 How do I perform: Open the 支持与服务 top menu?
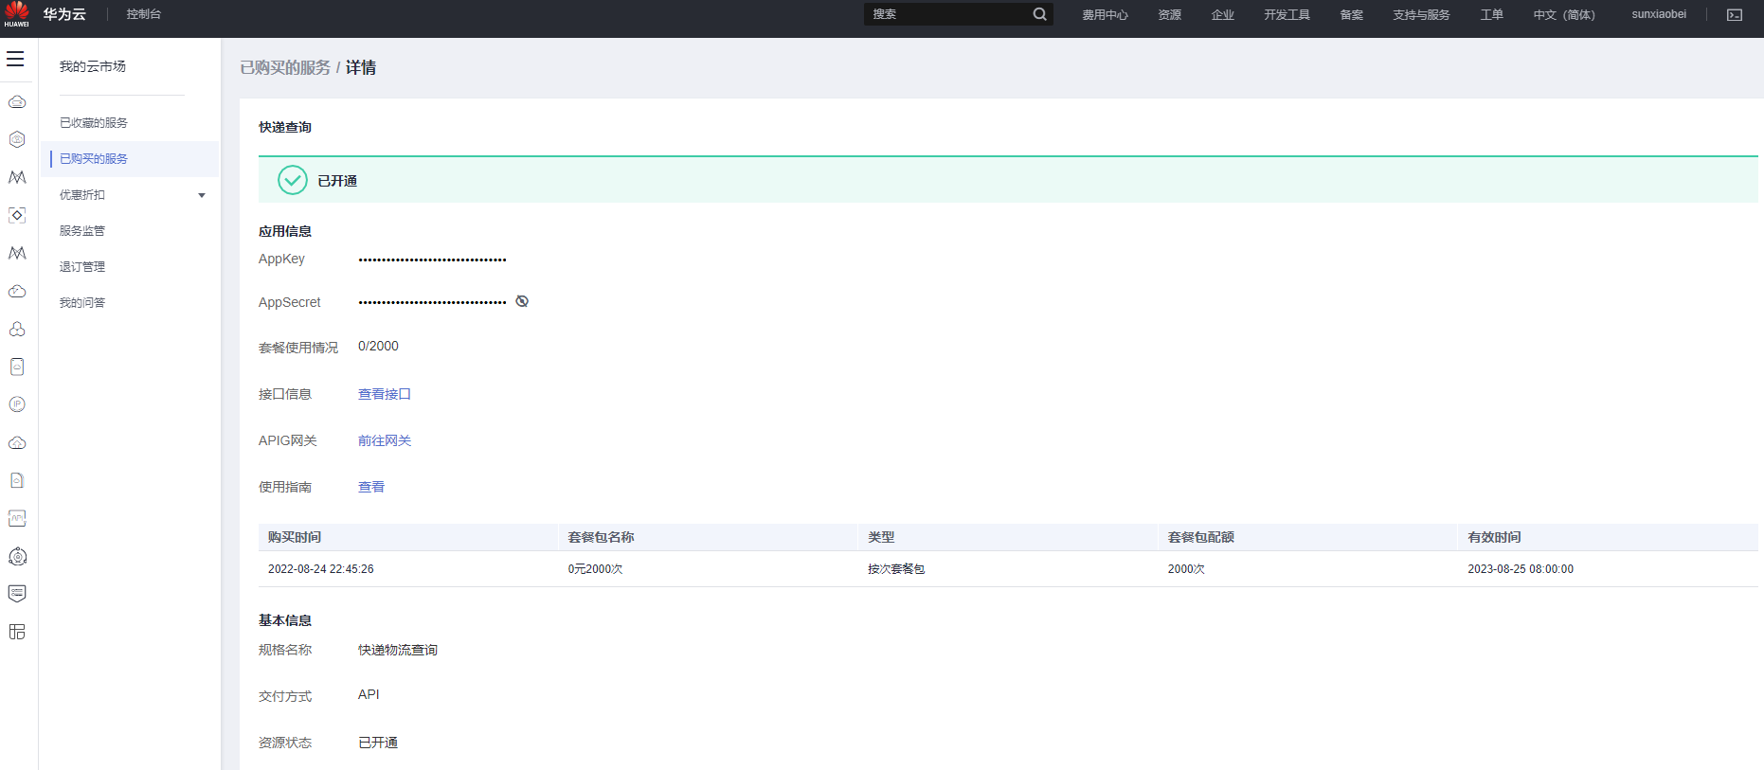(1421, 14)
